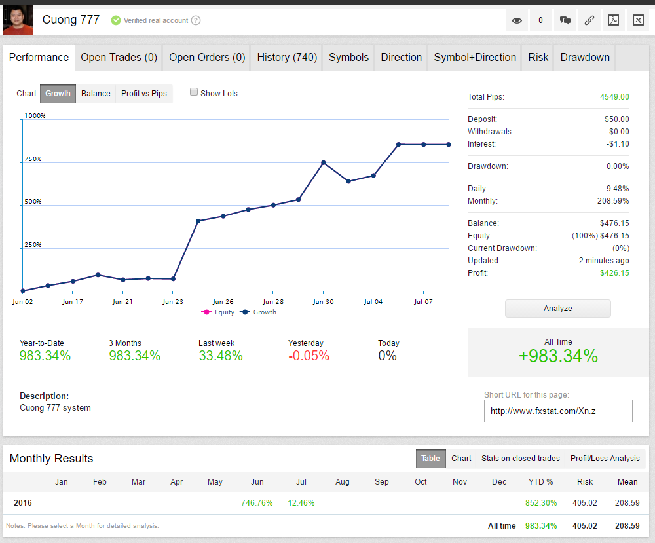Export the data to Excel
The height and width of the screenshot is (543, 655).
(637, 20)
